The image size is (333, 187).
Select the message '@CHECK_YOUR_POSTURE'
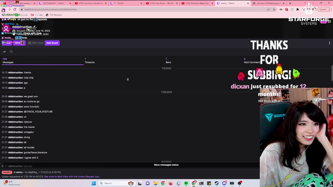(38, 112)
